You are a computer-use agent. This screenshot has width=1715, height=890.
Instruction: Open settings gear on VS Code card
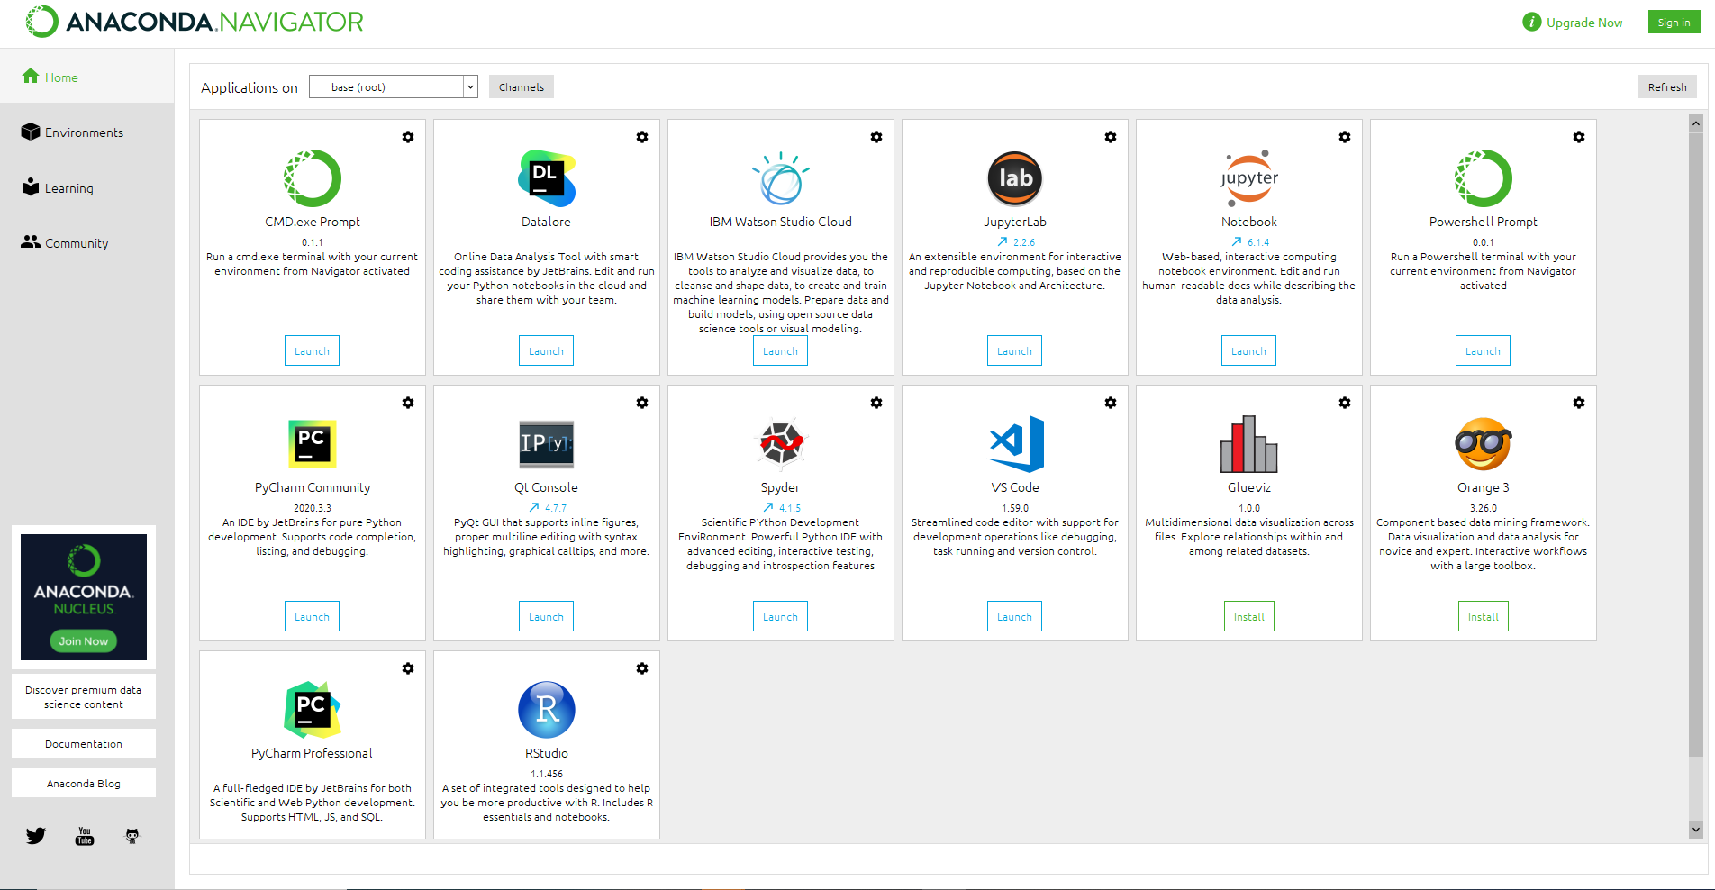(1111, 403)
